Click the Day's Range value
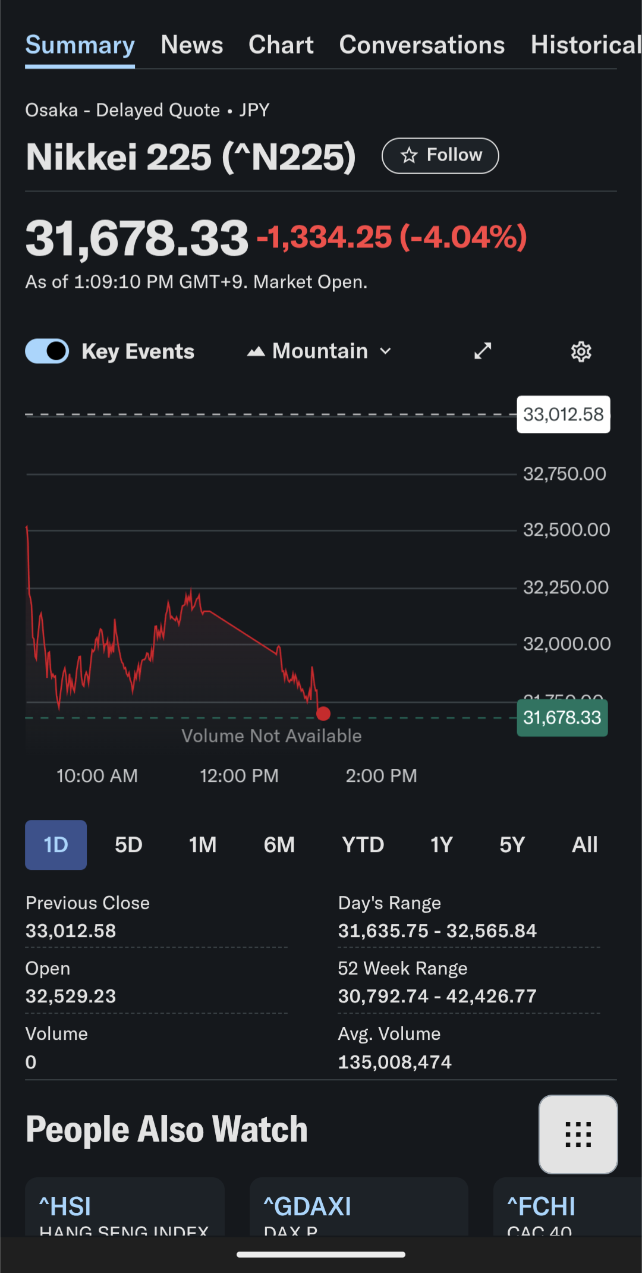This screenshot has height=1273, width=642. tap(438, 931)
